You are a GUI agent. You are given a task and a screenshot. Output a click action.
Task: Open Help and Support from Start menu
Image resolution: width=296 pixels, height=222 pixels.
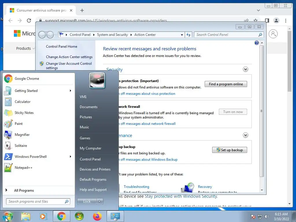(93, 190)
